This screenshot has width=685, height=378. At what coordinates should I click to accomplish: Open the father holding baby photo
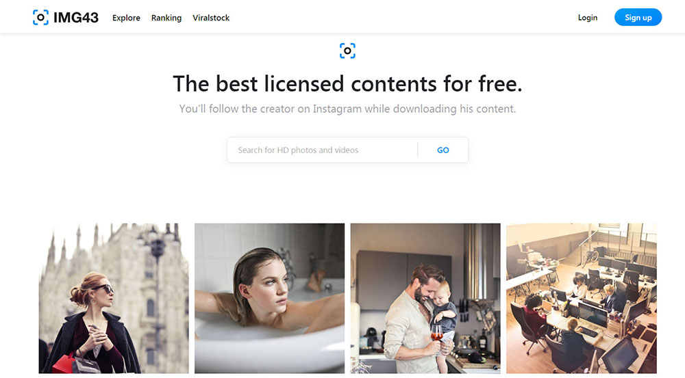pyautogui.click(x=425, y=298)
